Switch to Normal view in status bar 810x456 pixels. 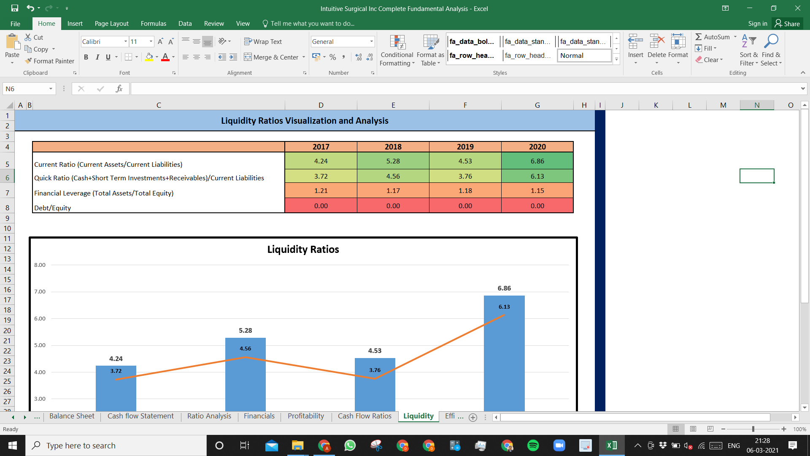coord(676,429)
